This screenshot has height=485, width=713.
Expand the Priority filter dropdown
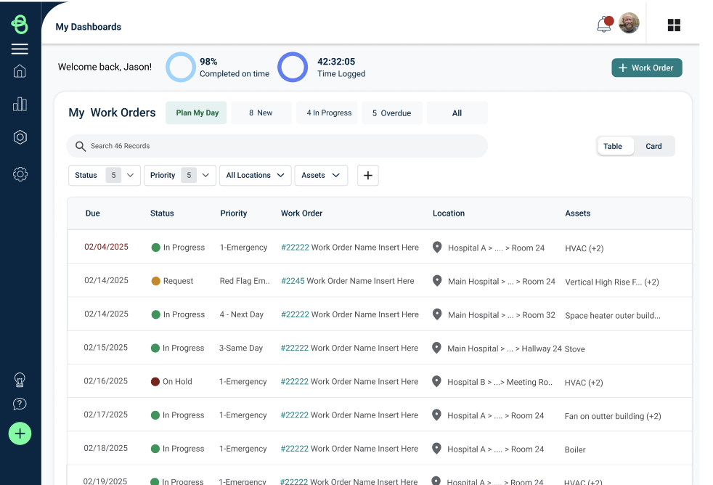click(x=179, y=176)
